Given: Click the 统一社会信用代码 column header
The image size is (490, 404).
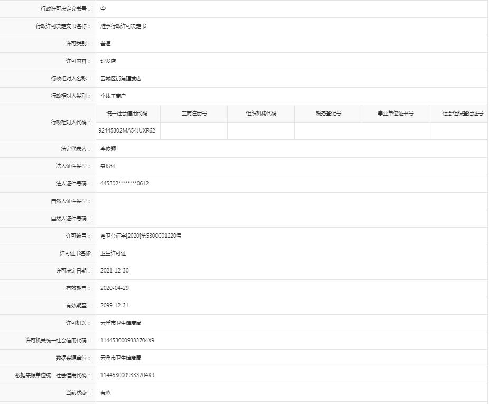Looking at the screenshot, I should [x=127, y=114].
